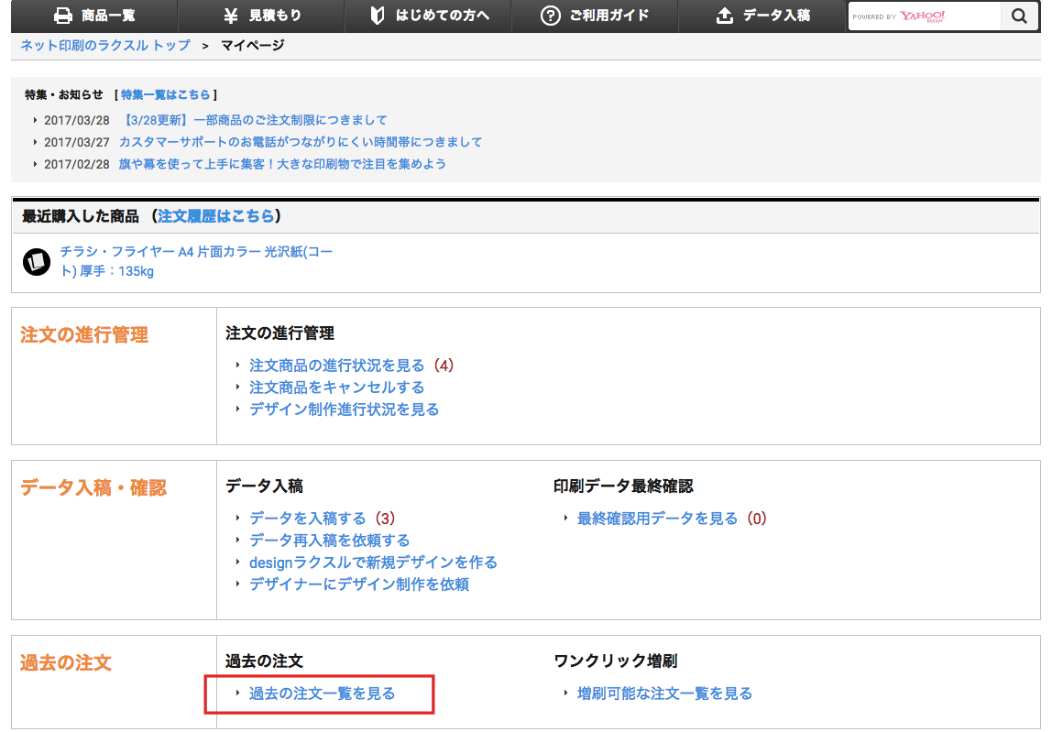This screenshot has width=1052, height=732.
Task: Open データを入稿する link
Action: point(307,519)
